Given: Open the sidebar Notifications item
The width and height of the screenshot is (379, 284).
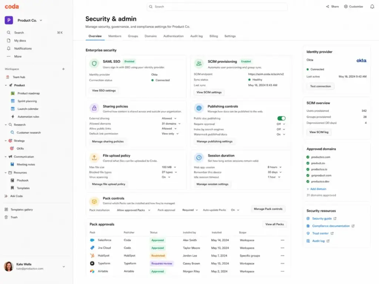Looking at the screenshot, I should pos(23,48).
